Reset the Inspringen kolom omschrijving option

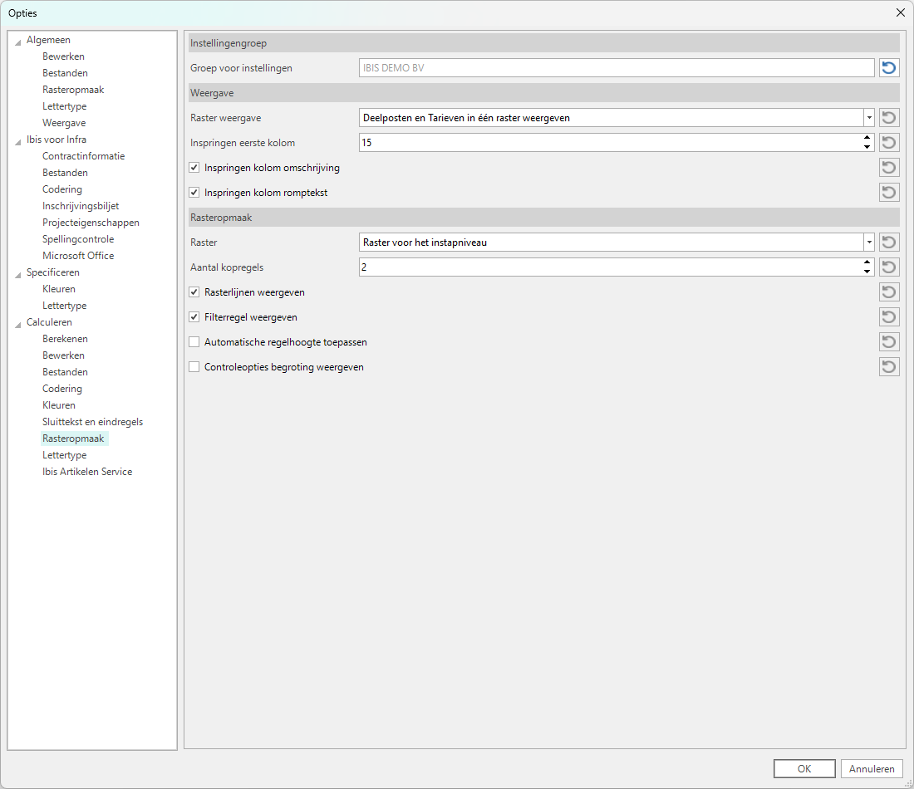(889, 168)
